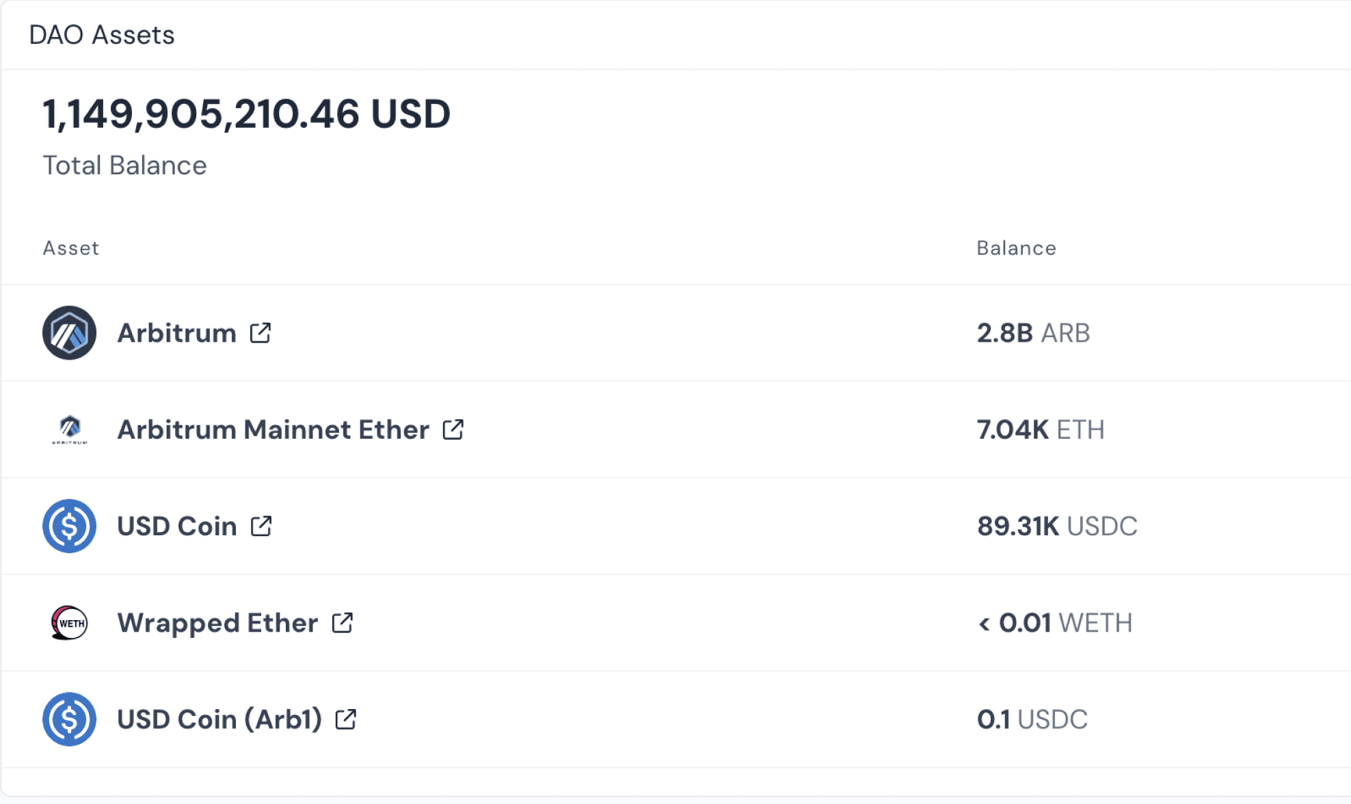Click the 7.04K ETH balance
This screenshot has height=804, width=1351.
(1041, 429)
